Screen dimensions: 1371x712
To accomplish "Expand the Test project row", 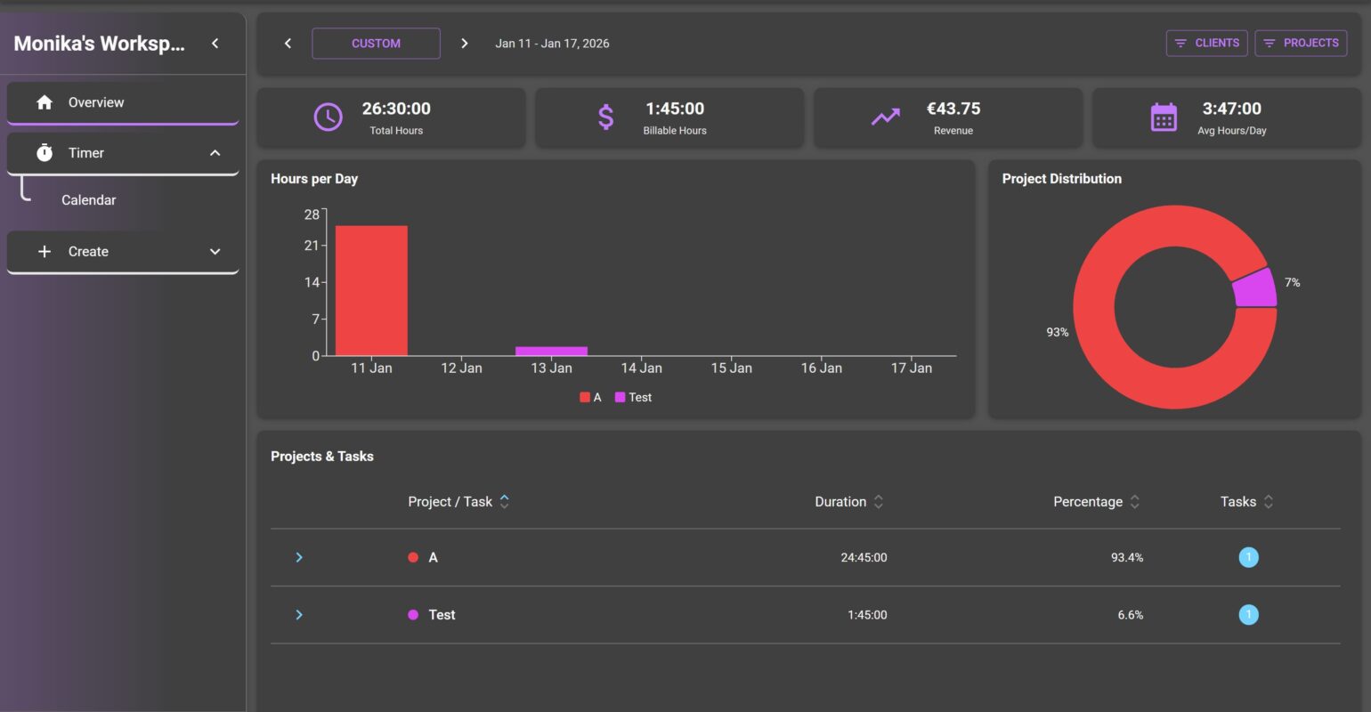I will (x=299, y=615).
